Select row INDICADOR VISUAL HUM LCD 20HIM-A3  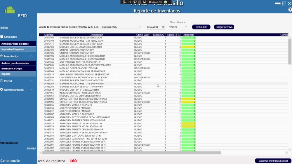point(164,93)
